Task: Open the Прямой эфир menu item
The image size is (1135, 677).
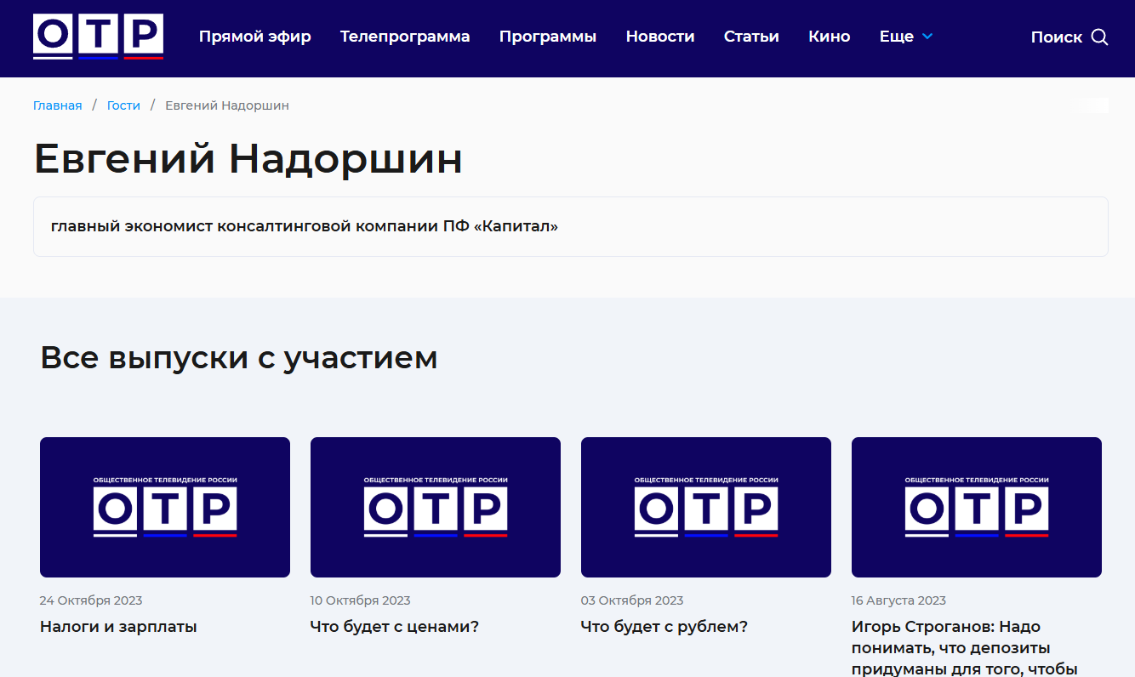Action: point(255,37)
